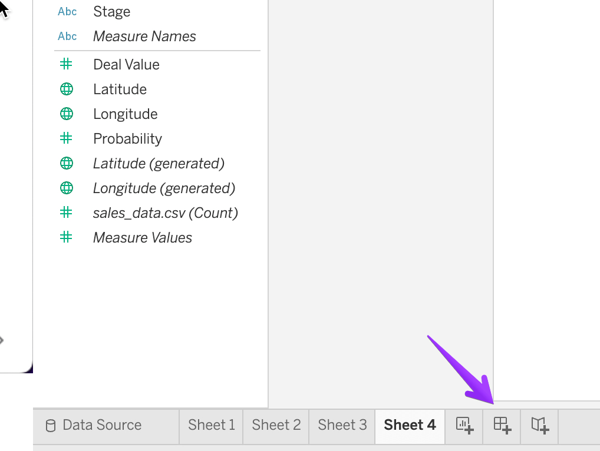Select the Sheet 4 tab
The height and width of the screenshot is (451, 600).
pos(409,425)
